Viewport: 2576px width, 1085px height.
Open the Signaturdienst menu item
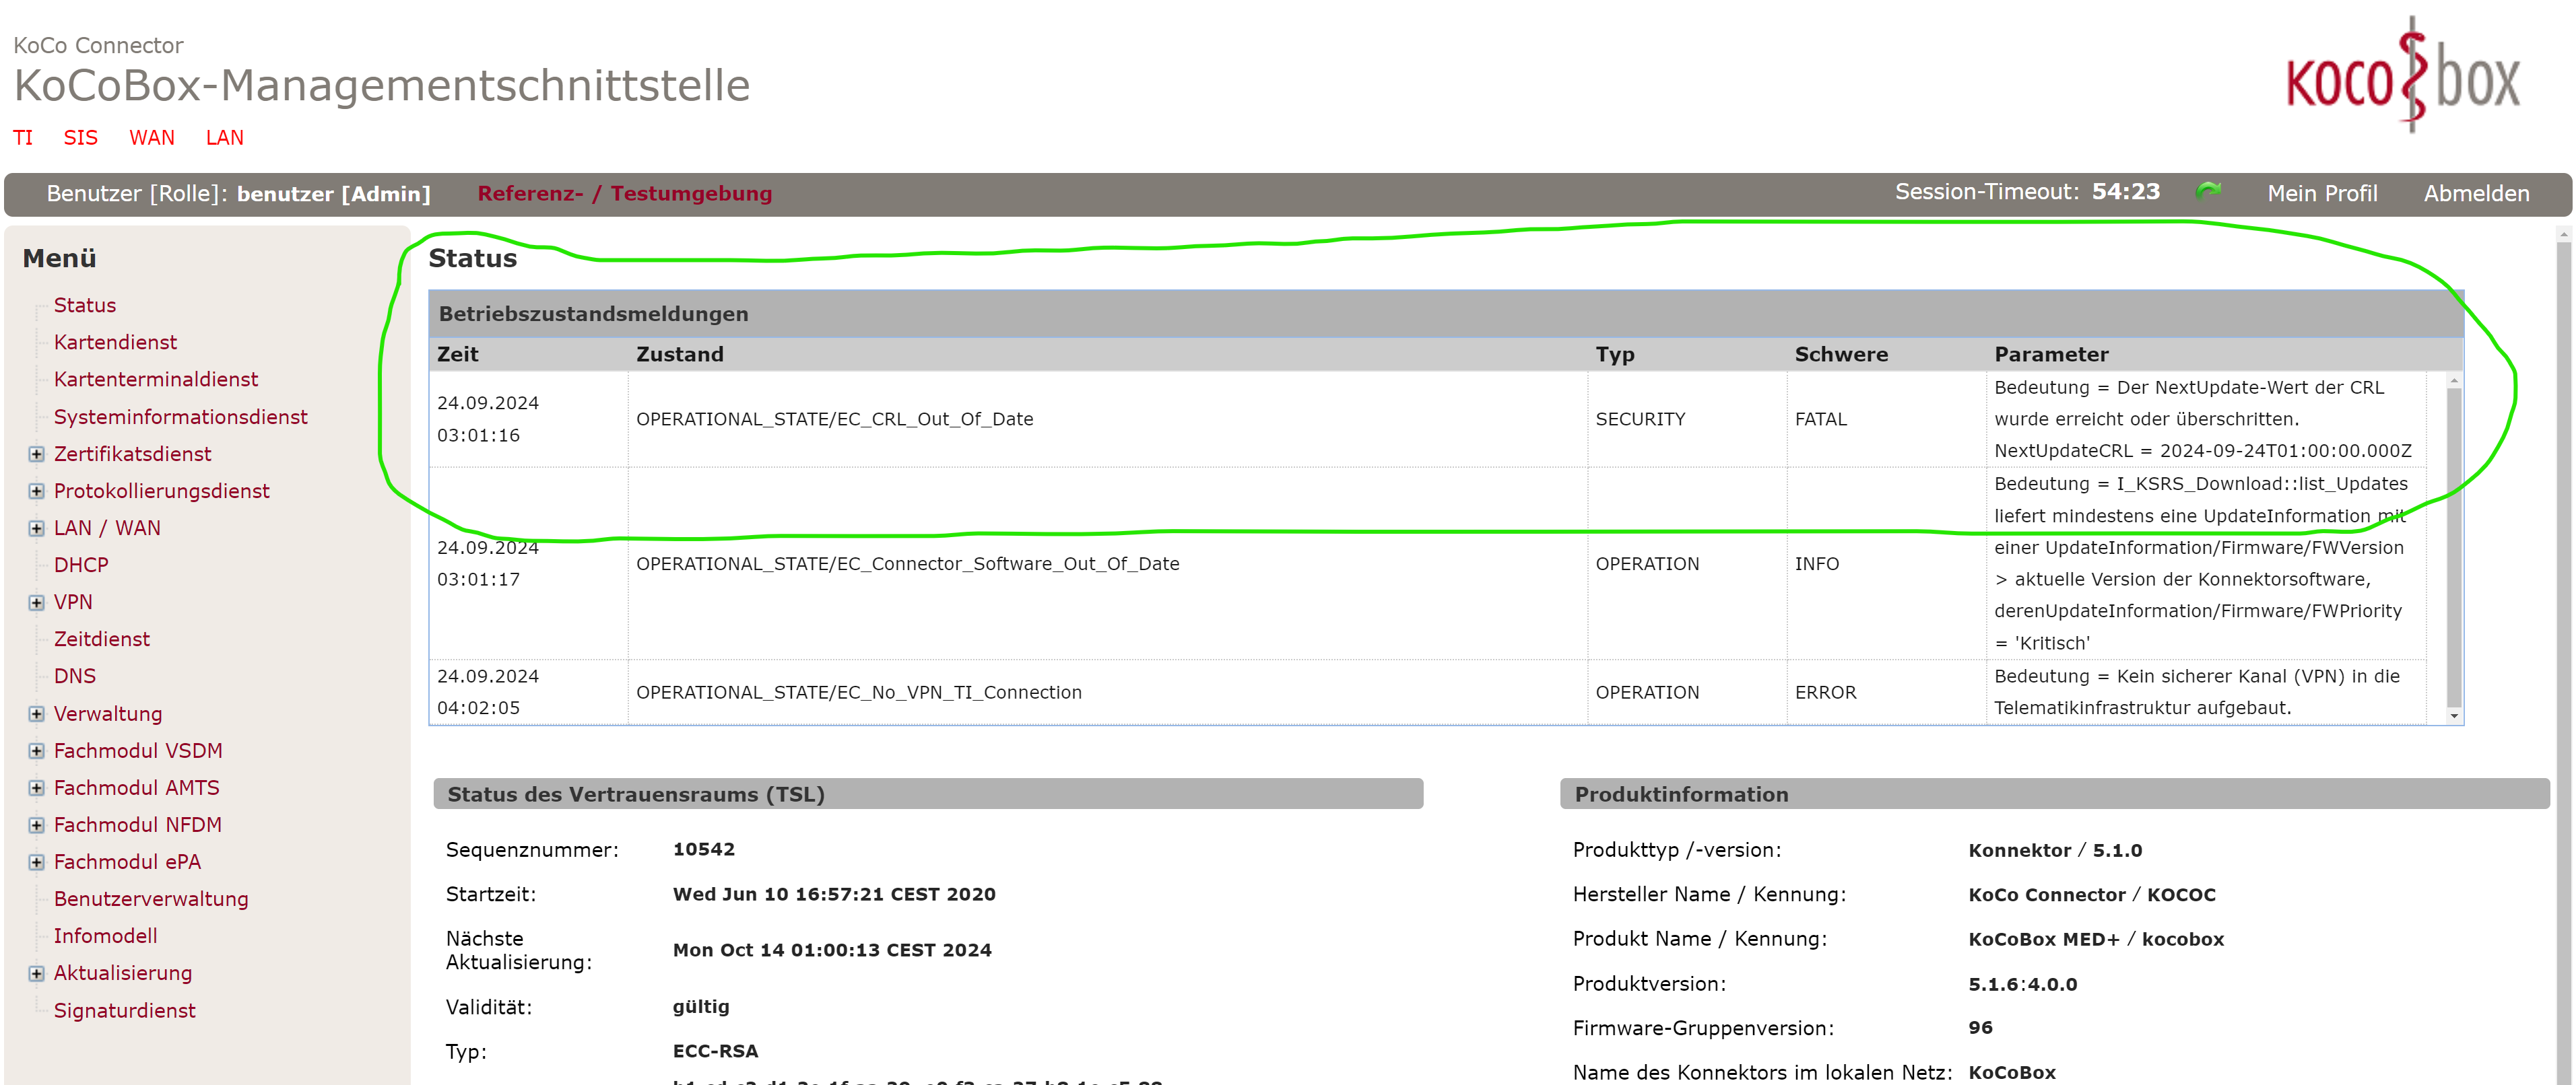pyautogui.click(x=124, y=1011)
